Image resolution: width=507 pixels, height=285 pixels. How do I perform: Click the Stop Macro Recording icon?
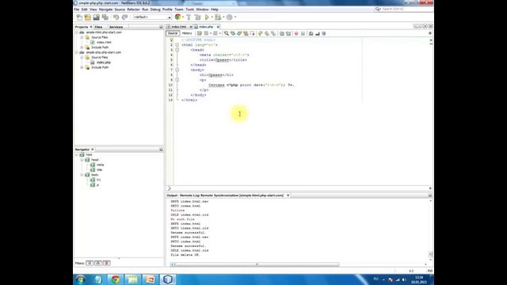pyautogui.click(x=303, y=33)
